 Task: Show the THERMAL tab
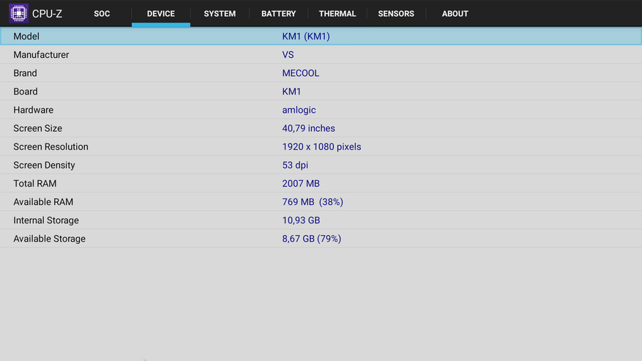[x=337, y=13]
